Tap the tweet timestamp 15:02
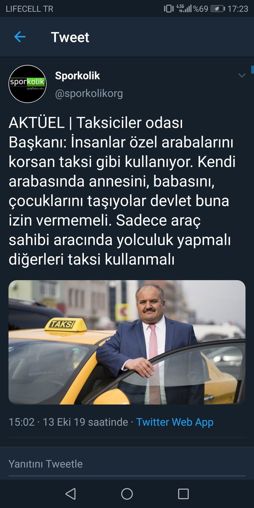The height and width of the screenshot is (508, 254). point(21,422)
